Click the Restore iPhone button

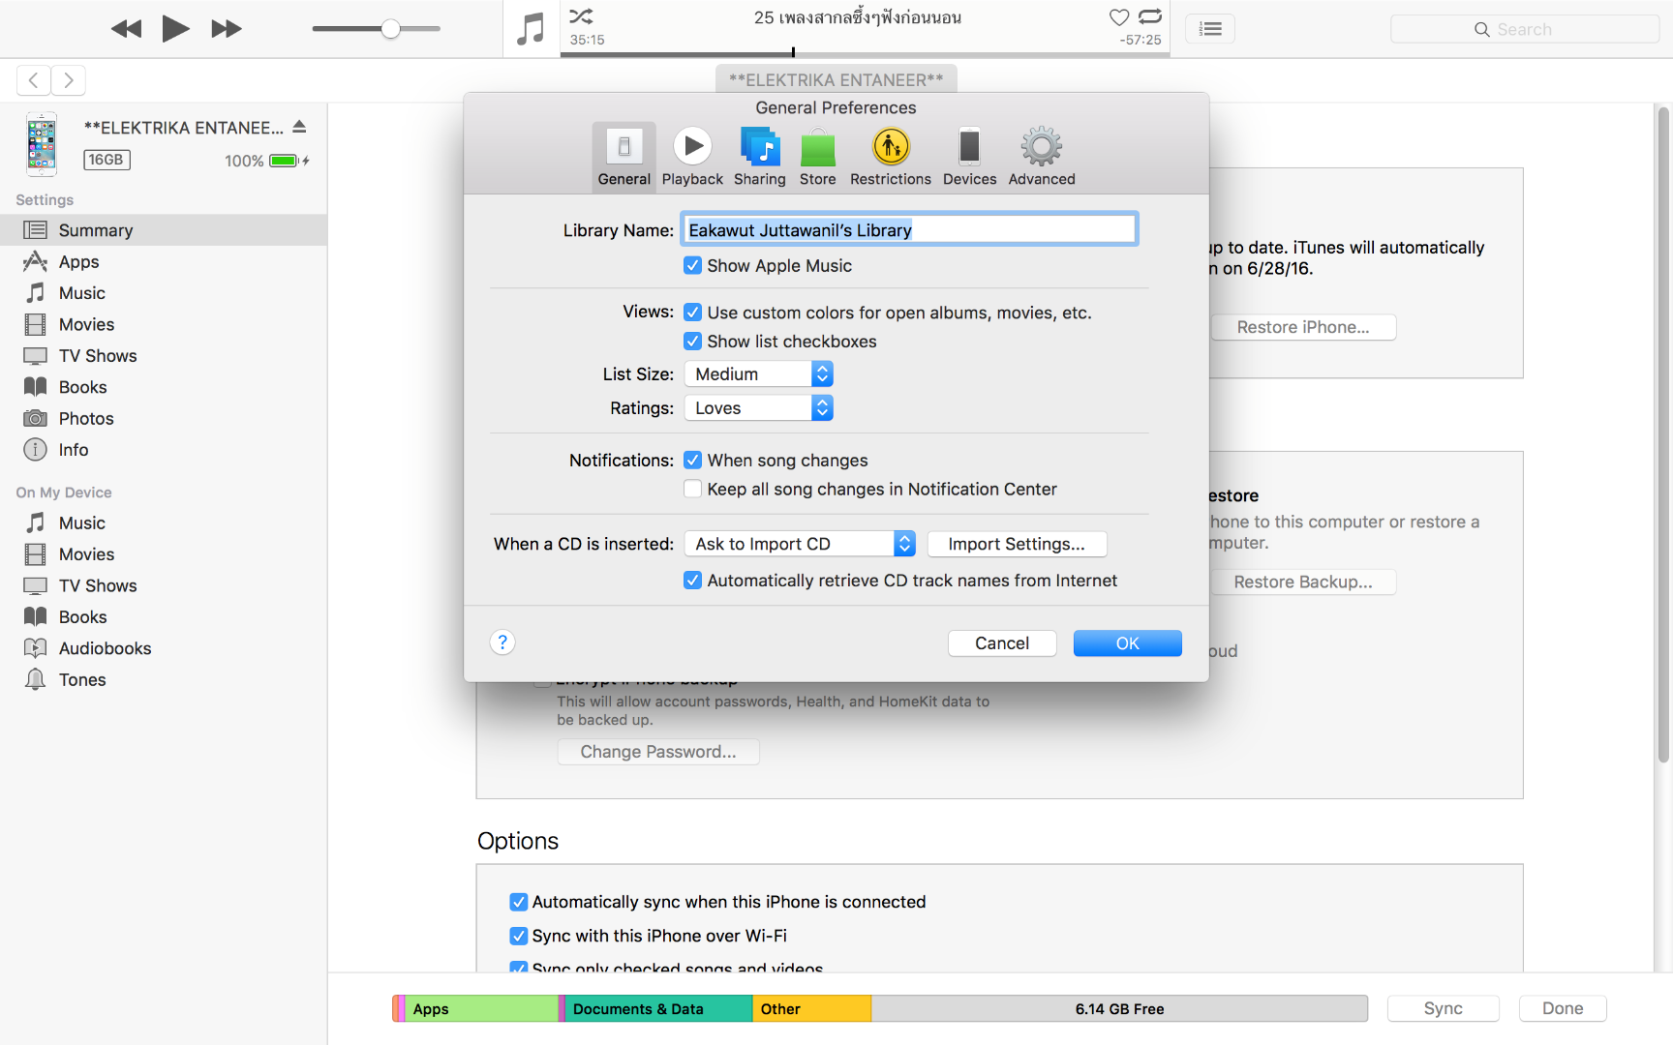(x=1303, y=327)
